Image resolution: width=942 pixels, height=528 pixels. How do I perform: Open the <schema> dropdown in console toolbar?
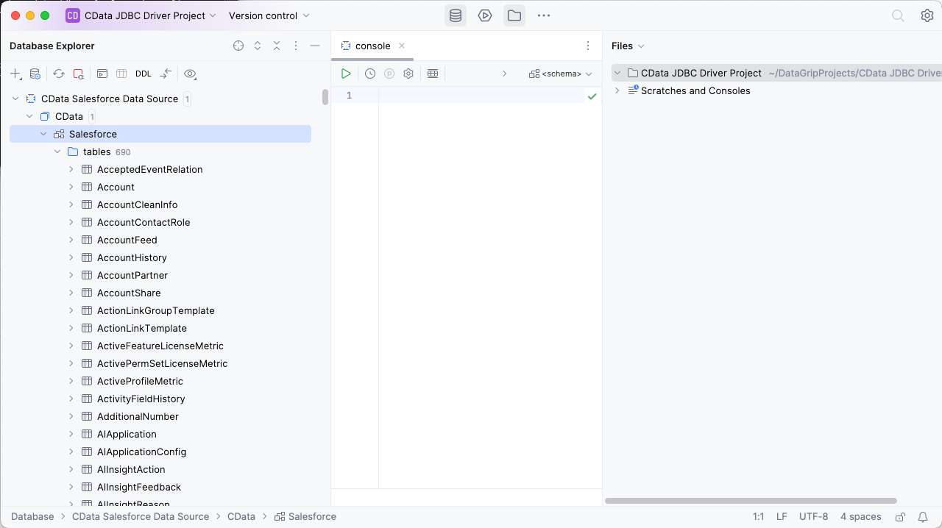(561, 74)
